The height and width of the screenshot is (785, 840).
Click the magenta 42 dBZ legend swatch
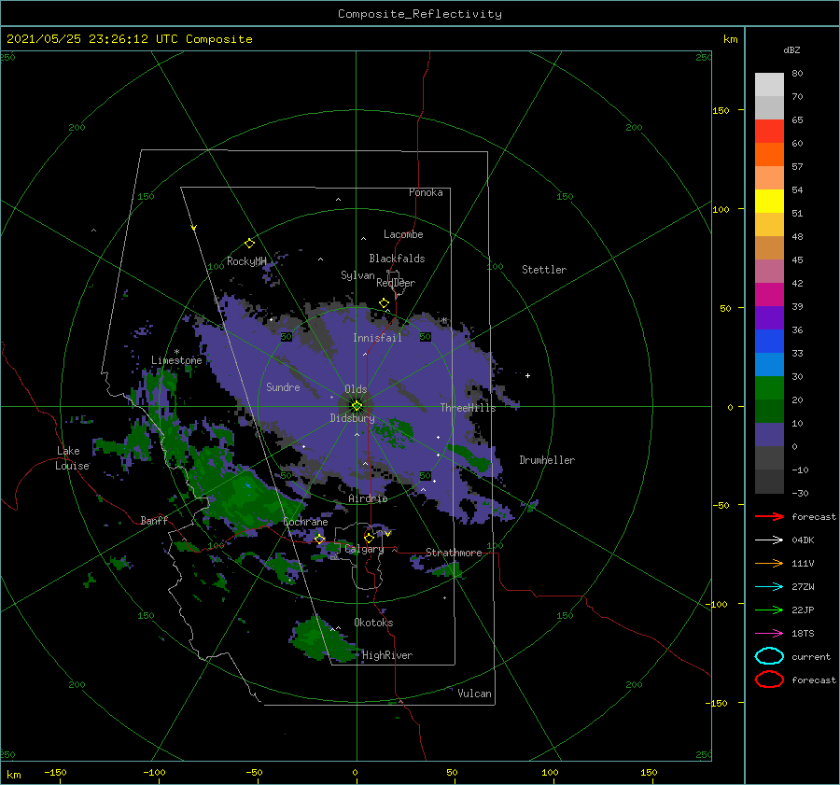(769, 294)
